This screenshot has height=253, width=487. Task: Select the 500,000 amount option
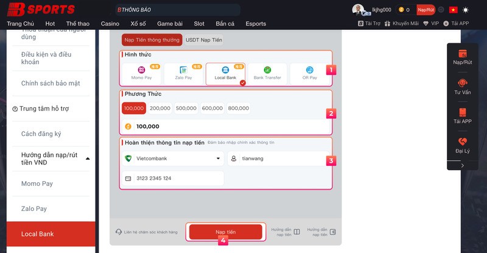point(186,108)
